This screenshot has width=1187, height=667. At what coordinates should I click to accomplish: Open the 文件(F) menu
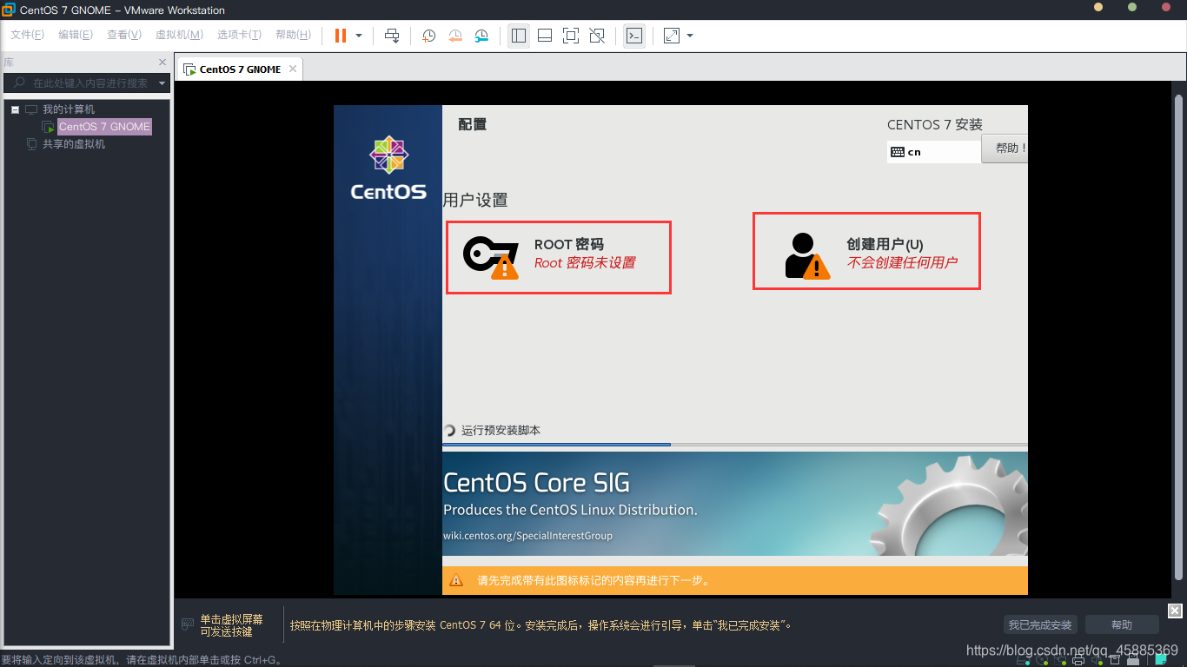[x=27, y=35]
